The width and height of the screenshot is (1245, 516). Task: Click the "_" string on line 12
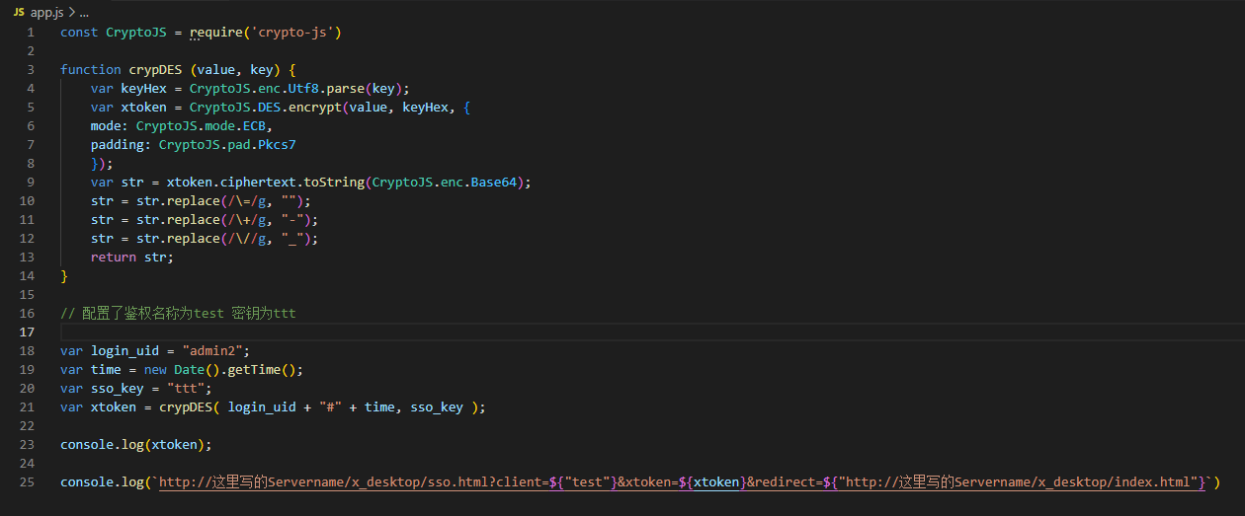292,239
